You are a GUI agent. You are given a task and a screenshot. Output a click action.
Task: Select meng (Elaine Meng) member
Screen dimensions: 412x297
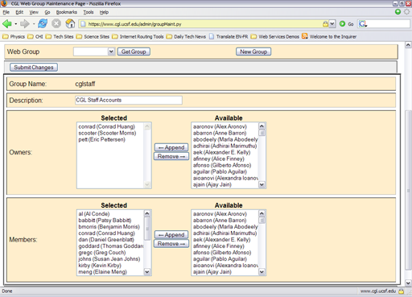point(103,272)
